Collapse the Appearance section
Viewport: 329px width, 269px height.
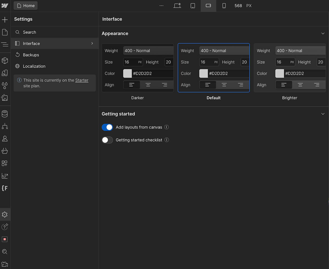(323, 33)
